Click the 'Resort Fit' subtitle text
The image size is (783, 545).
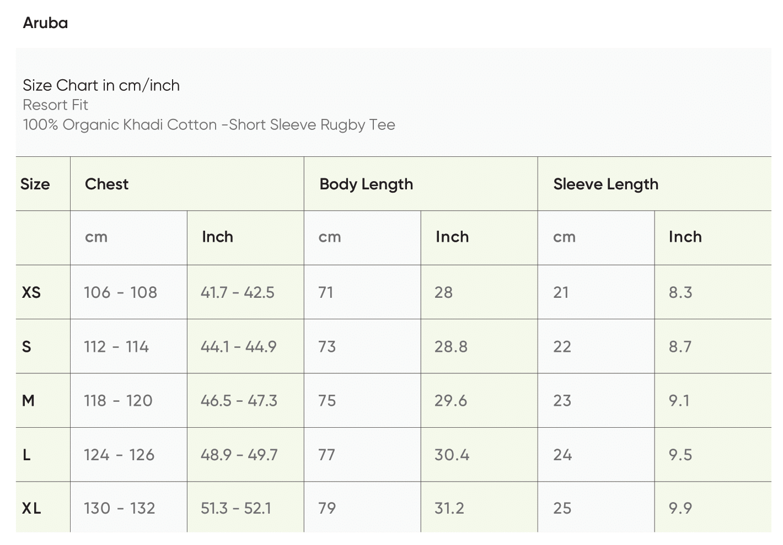point(55,105)
